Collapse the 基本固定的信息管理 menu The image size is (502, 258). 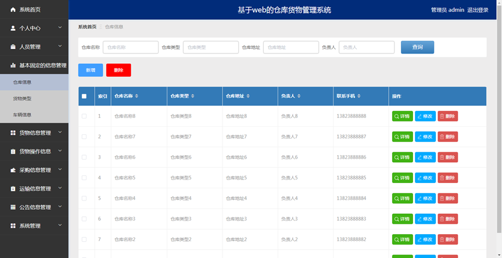(34, 65)
